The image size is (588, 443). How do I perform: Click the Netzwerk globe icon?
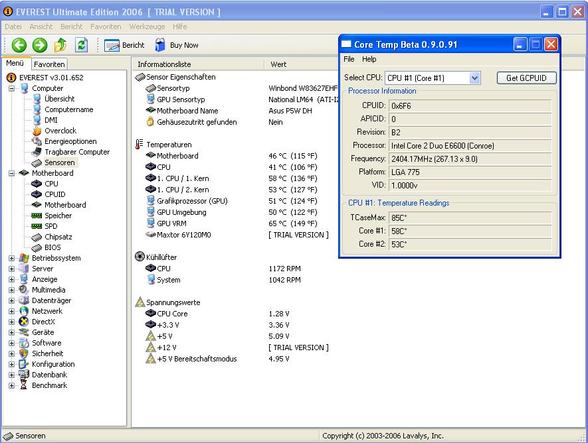click(x=24, y=311)
